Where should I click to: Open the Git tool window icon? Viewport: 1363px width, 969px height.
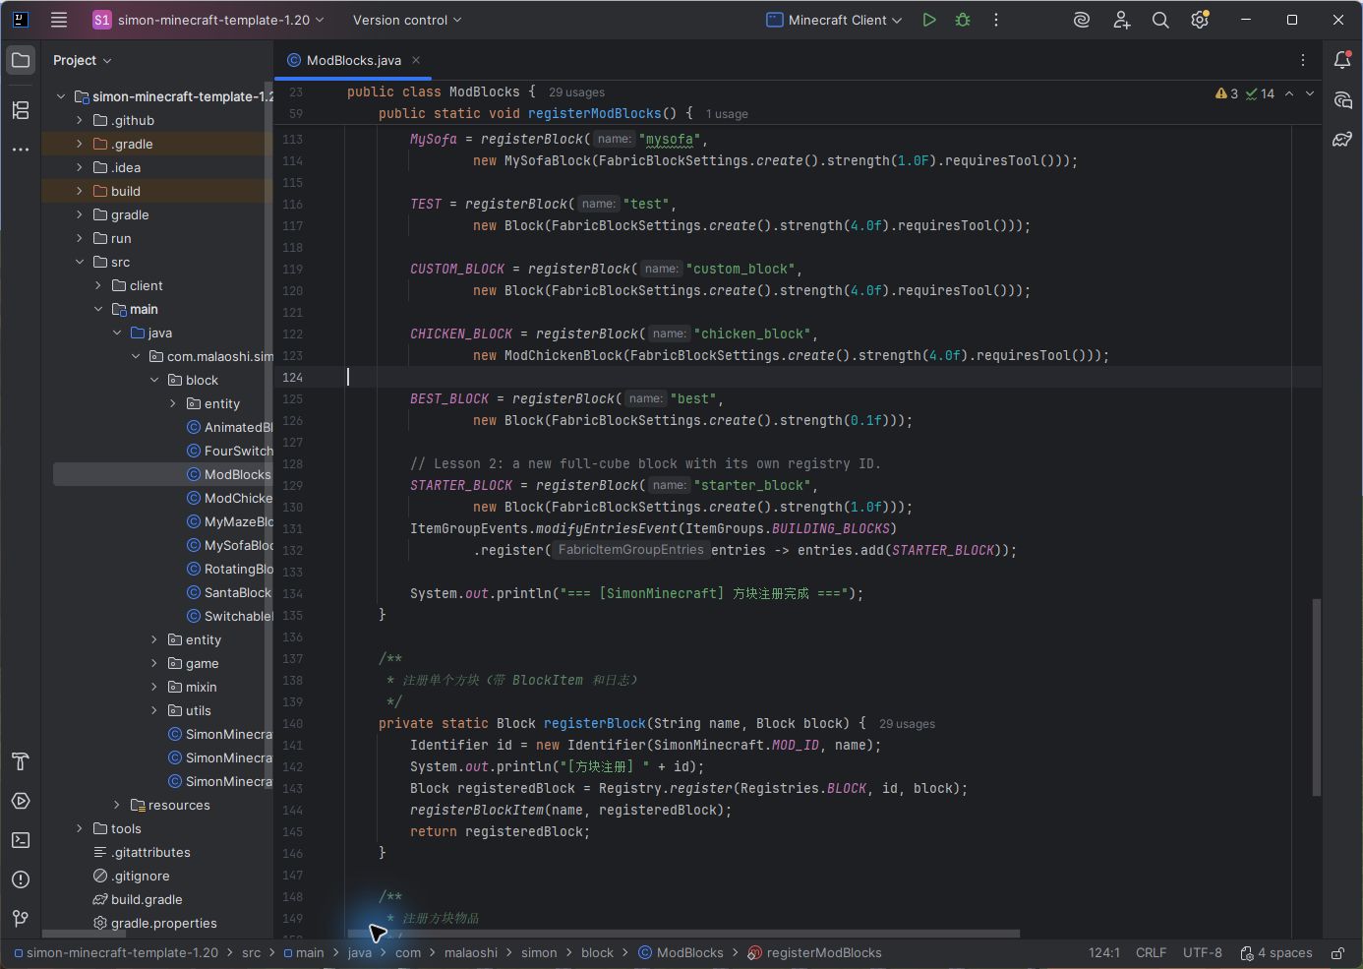tap(21, 919)
